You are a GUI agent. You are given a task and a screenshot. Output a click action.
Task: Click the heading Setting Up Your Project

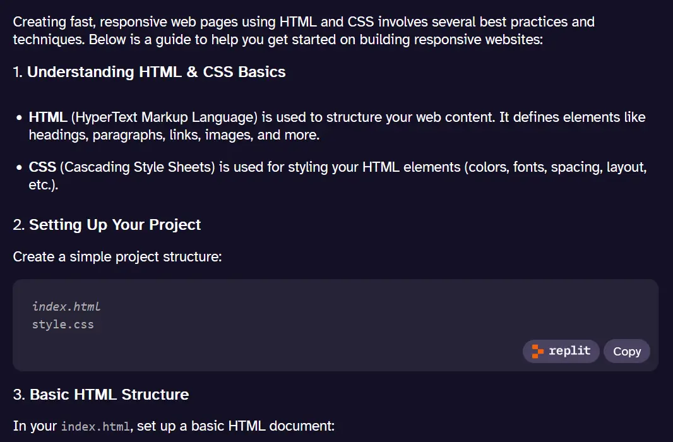click(115, 225)
